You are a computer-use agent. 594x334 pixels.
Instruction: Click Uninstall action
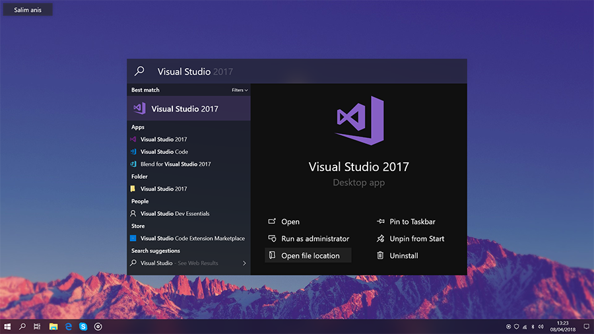(x=397, y=255)
